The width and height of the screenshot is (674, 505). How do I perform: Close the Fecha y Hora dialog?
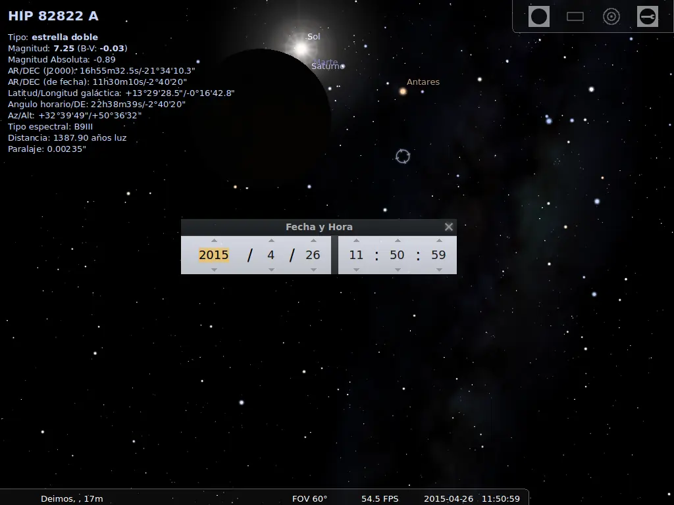pyautogui.click(x=449, y=226)
